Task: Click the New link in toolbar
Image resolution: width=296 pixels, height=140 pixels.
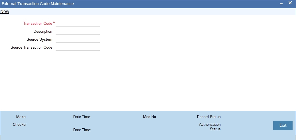Action: [x=5, y=11]
